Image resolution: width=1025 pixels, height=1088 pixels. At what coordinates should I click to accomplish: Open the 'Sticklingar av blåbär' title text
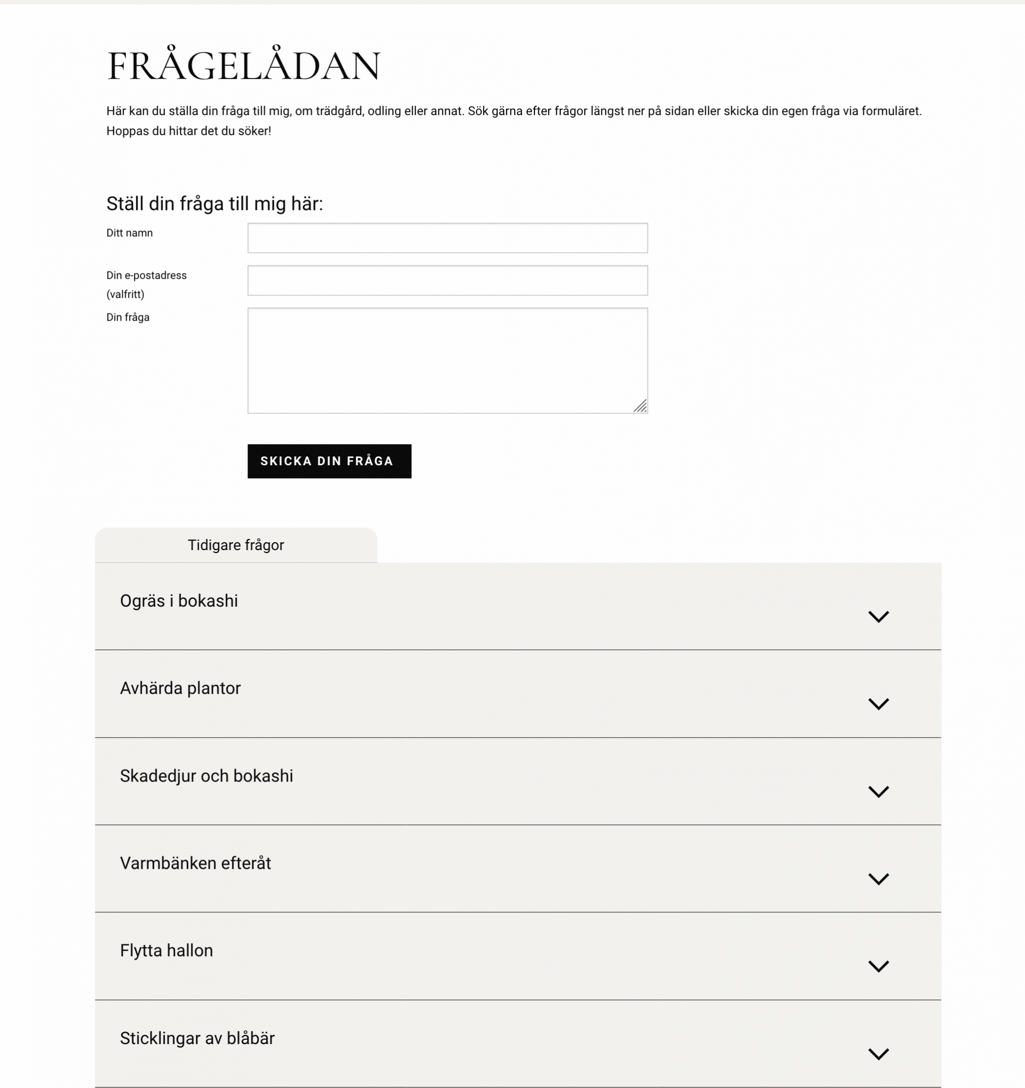tap(197, 1038)
